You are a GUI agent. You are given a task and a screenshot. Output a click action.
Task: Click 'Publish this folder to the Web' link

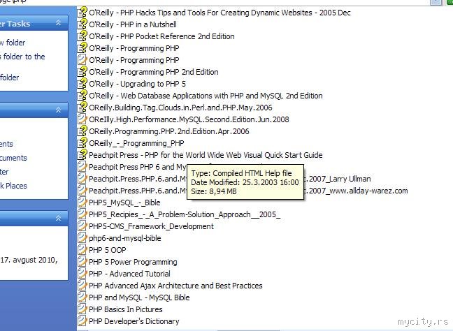point(22,57)
